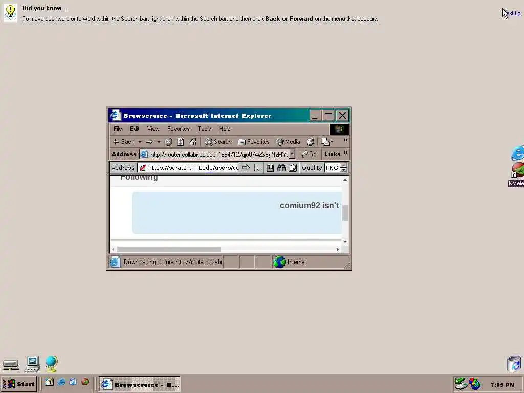The image size is (524, 393).
Task: Click the Refresh page icon
Action: pyautogui.click(x=181, y=142)
